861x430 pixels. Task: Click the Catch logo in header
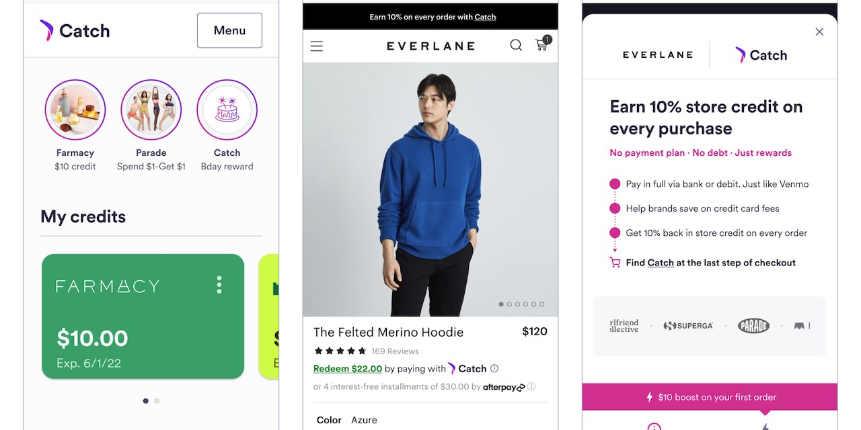tap(75, 30)
